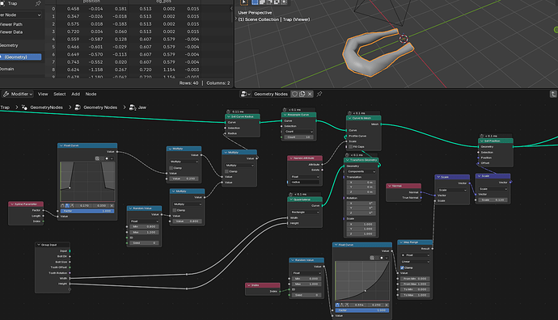Image resolution: width=558 pixels, height=320 pixels.
Task: Toggle fake user shield for Geometry Nodes
Action: tap(294, 94)
